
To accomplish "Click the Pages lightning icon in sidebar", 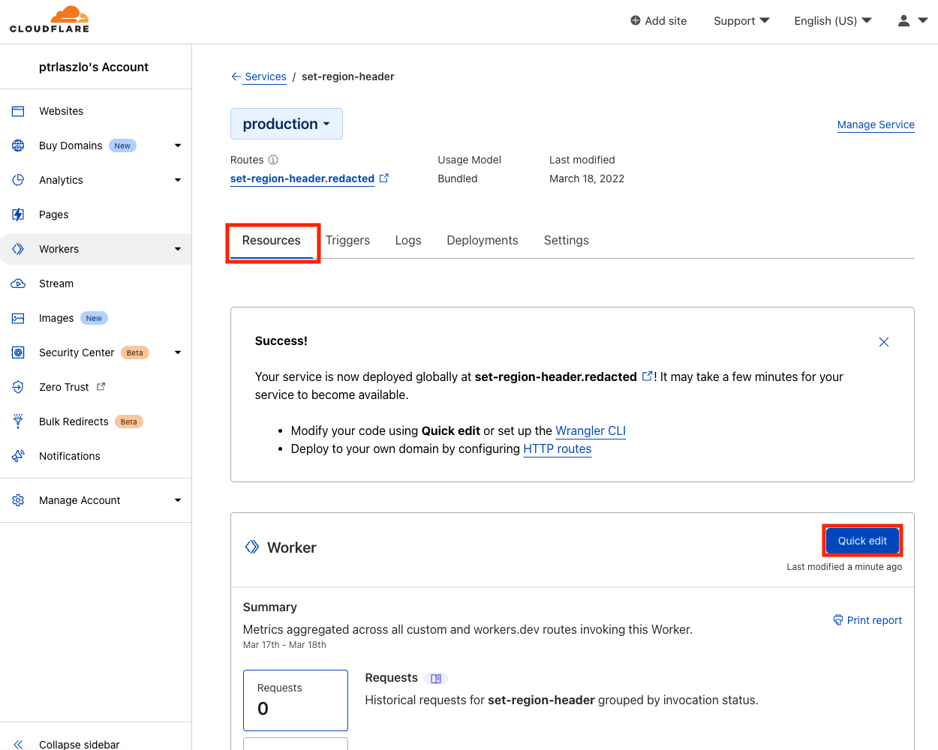I will pyautogui.click(x=18, y=214).
